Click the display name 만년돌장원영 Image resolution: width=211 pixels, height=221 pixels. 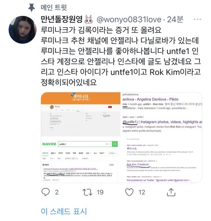click(62, 19)
